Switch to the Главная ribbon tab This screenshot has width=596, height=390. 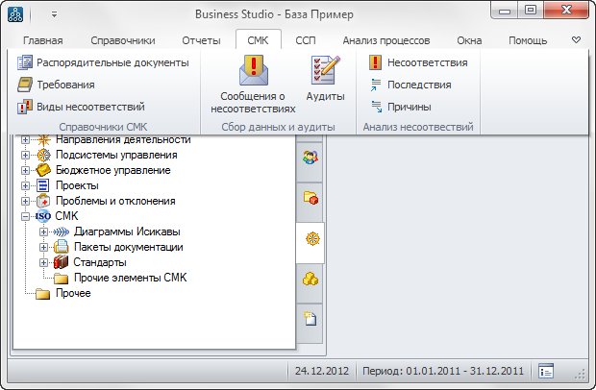[x=43, y=40]
